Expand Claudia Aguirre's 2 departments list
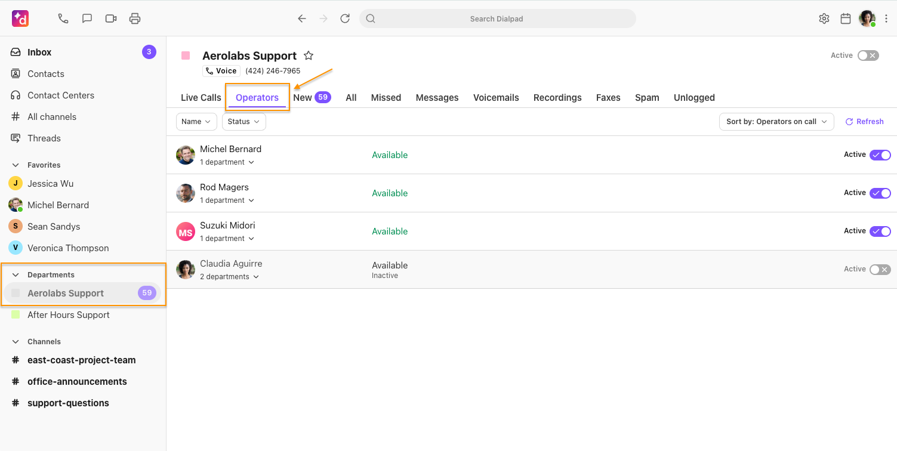The width and height of the screenshot is (897, 451). click(229, 277)
